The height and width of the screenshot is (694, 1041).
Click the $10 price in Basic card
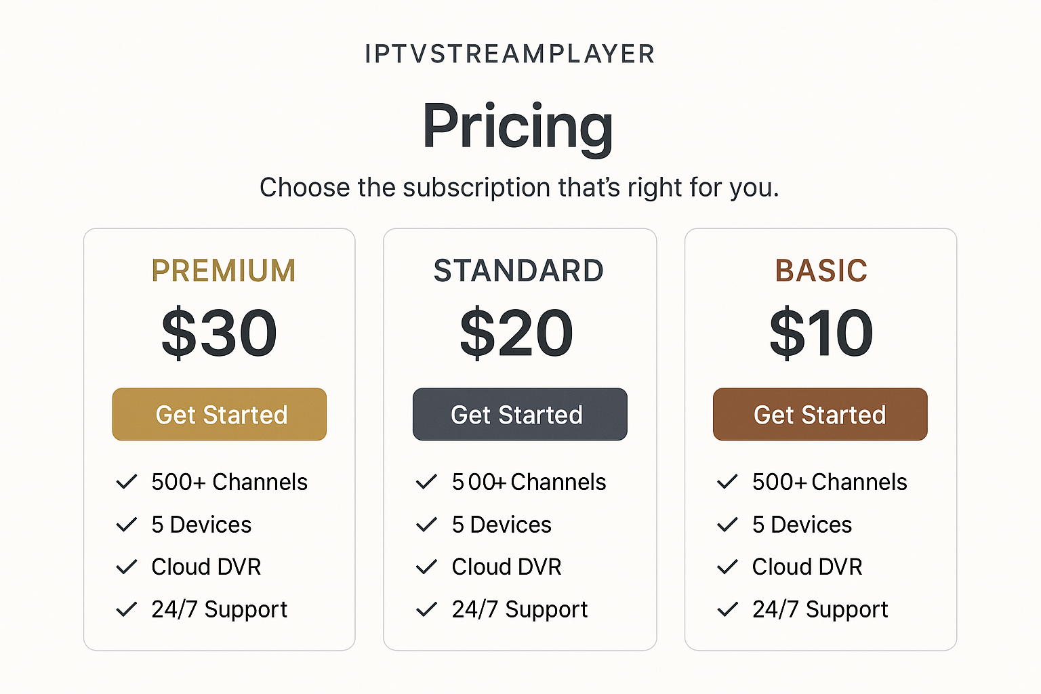[821, 333]
